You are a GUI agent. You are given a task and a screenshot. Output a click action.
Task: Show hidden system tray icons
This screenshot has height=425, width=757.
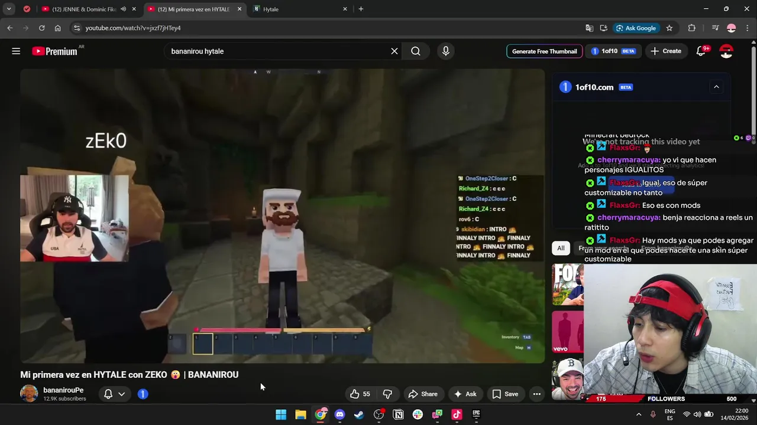tap(639, 414)
